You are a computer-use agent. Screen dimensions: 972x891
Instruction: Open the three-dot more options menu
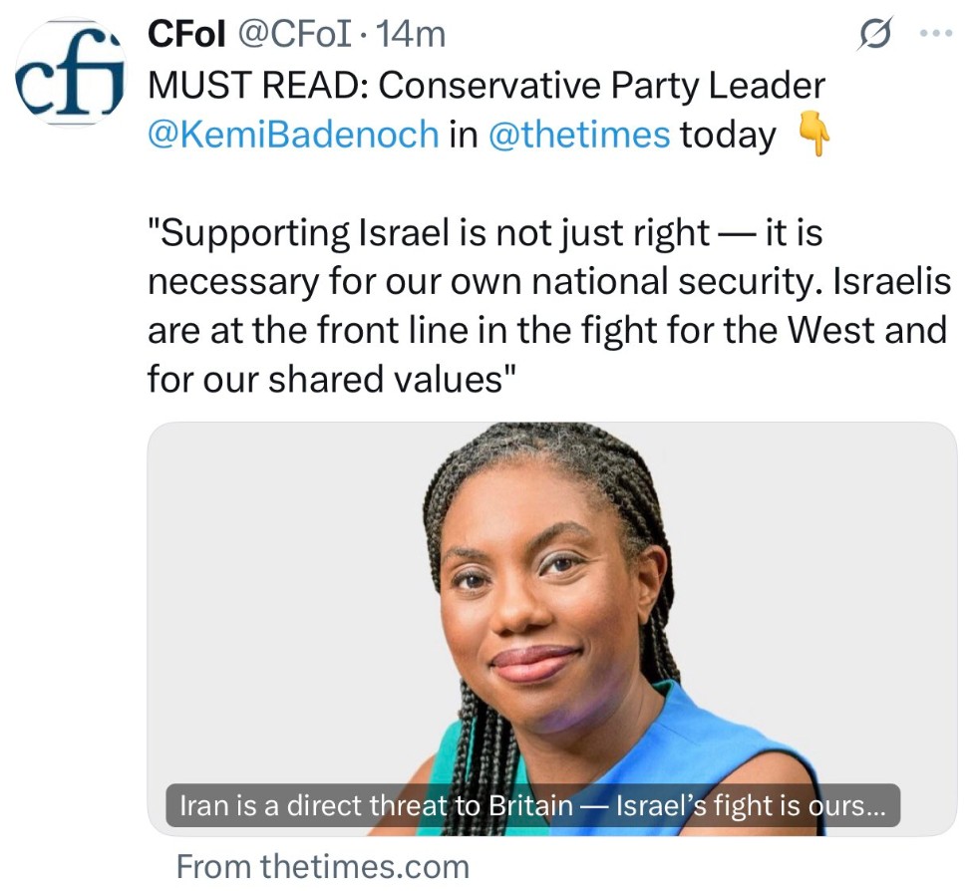(x=935, y=33)
